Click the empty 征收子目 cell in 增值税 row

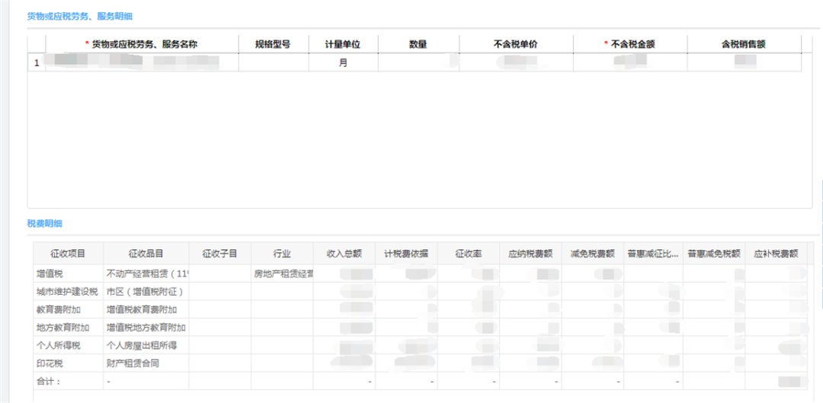(x=220, y=273)
